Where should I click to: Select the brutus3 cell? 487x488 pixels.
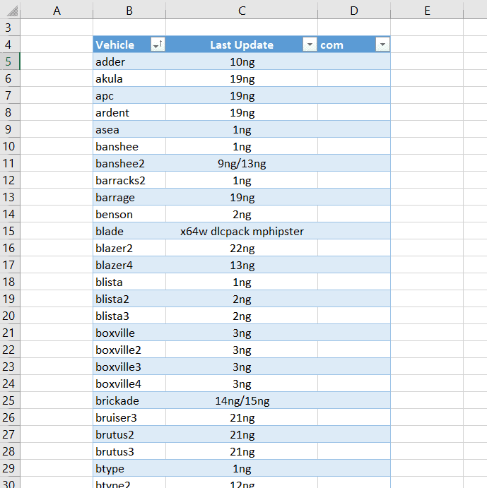click(129, 451)
